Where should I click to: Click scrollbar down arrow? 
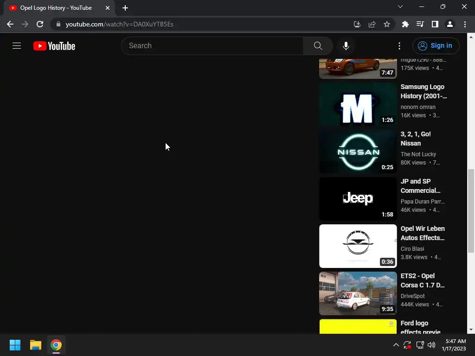tap(471, 330)
